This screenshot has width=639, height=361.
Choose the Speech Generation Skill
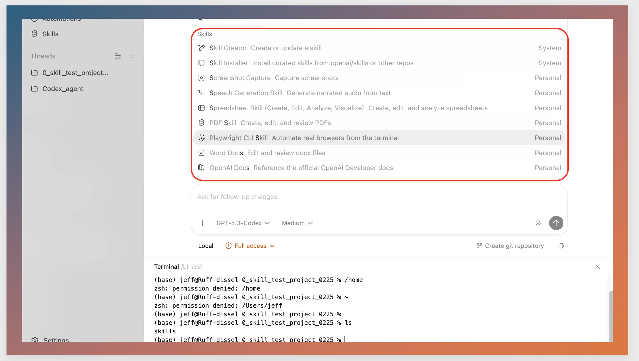coord(379,93)
